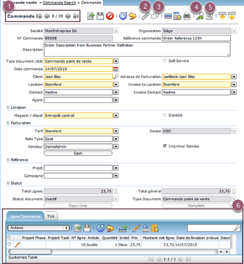Image resolution: width=244 pixels, height=264 pixels.
Task: Click the order lines search field
Action: [x=213, y=228]
